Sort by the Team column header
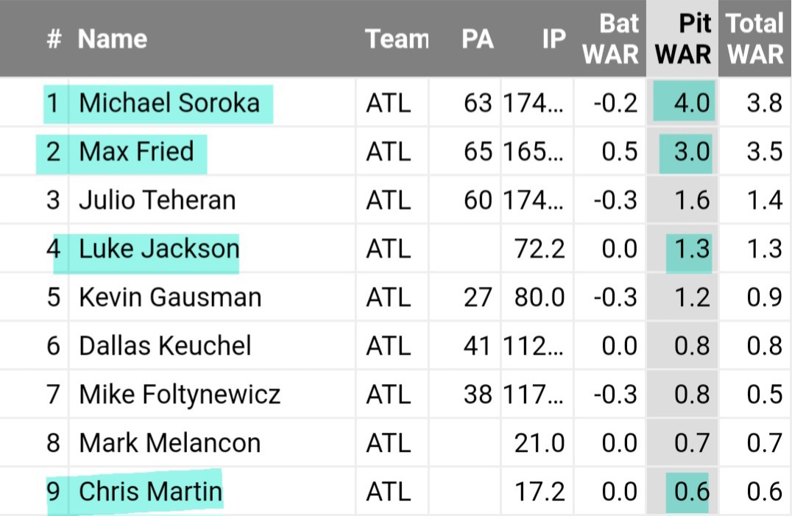Screen dimensions: 792x516 (x=397, y=39)
